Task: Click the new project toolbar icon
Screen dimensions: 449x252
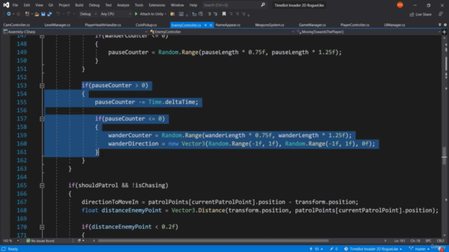Action: [27, 14]
